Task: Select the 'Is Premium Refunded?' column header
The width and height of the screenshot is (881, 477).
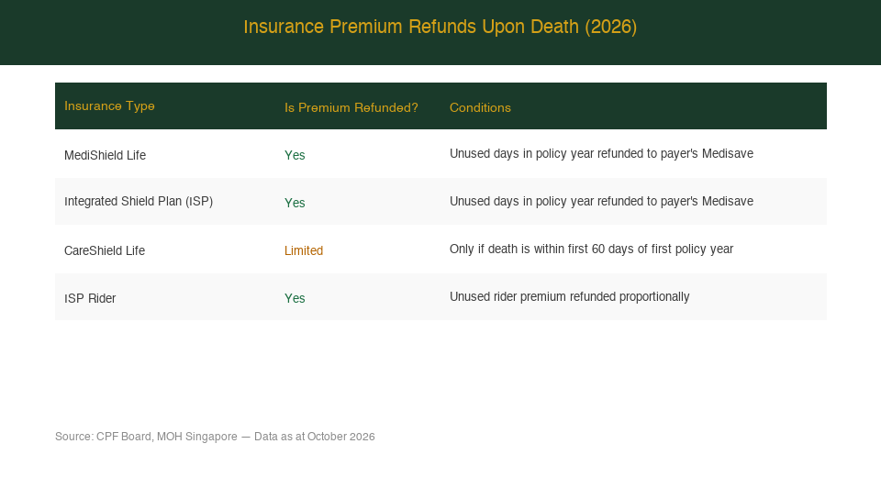Action: pyautogui.click(x=351, y=107)
